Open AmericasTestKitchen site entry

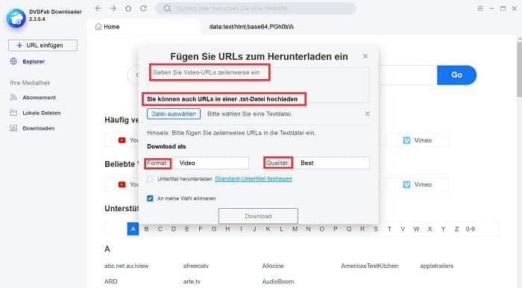point(370,266)
